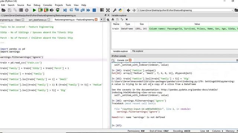Click Save data icon in Variable explorer
The width and height of the screenshot is (238, 133).
click(x=118, y=19)
